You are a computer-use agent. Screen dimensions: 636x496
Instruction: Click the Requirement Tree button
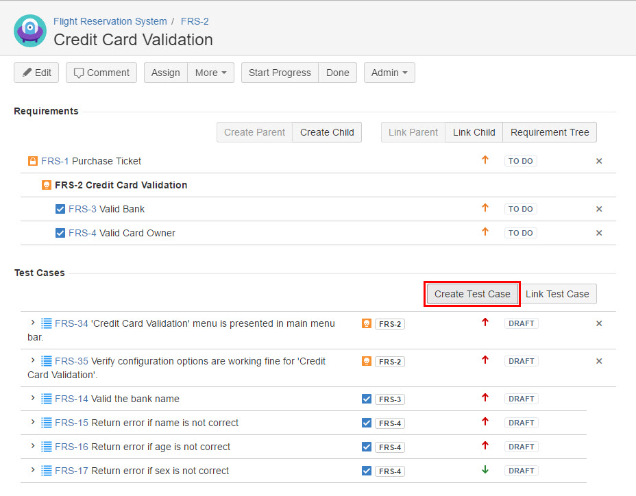click(550, 132)
